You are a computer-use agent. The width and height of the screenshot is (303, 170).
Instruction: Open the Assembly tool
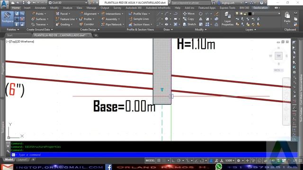[x=110, y=19]
